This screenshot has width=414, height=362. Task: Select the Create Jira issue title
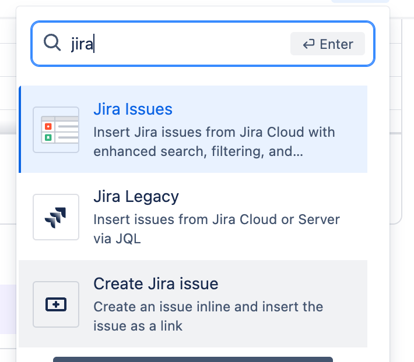(156, 284)
